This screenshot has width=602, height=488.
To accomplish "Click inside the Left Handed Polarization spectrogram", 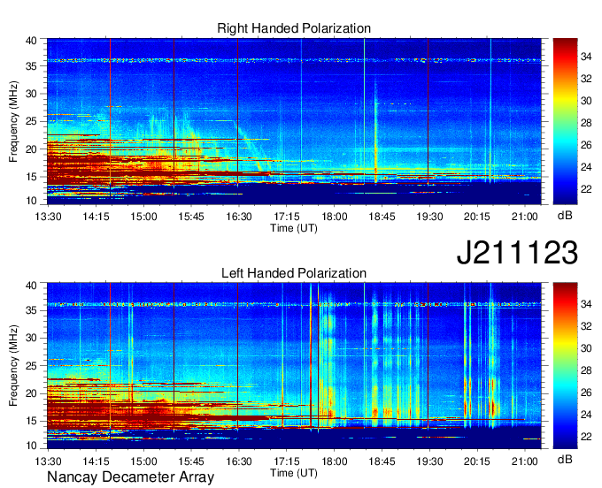I will pyautogui.click(x=294, y=366).
